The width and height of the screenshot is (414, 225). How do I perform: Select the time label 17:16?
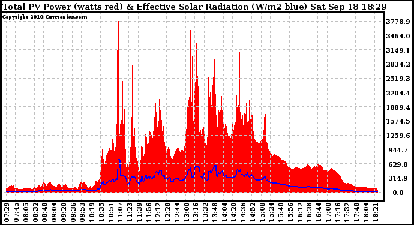point(338,212)
